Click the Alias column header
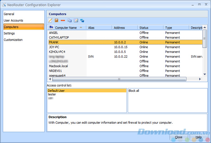The image size is (211, 143). click(x=99, y=28)
